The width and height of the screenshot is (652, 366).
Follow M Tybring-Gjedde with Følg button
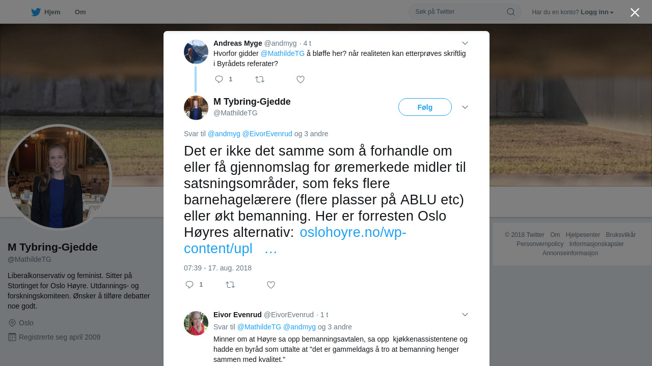coord(425,107)
